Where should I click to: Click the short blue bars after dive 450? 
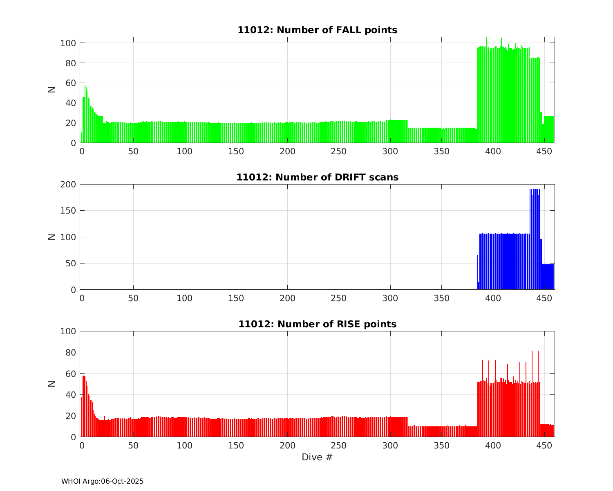[548, 277]
